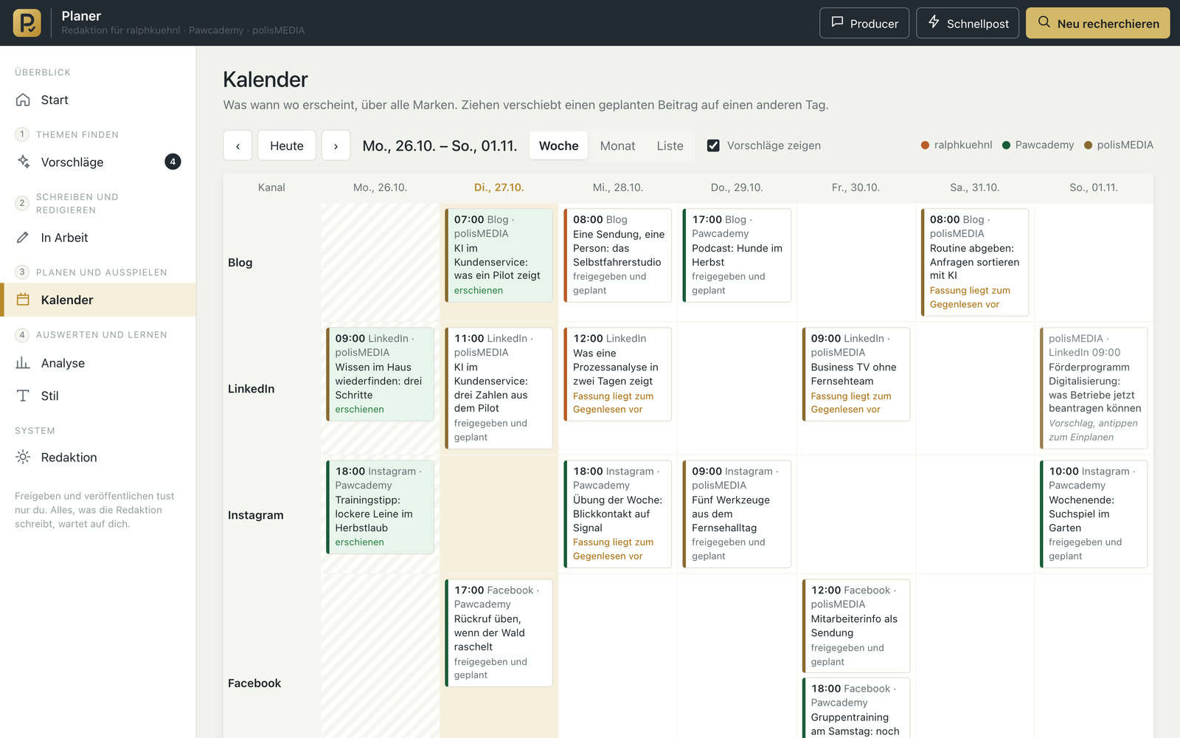1180x738 pixels.
Task: Click the orange ralphkuehnl legend dot
Action: (x=925, y=145)
